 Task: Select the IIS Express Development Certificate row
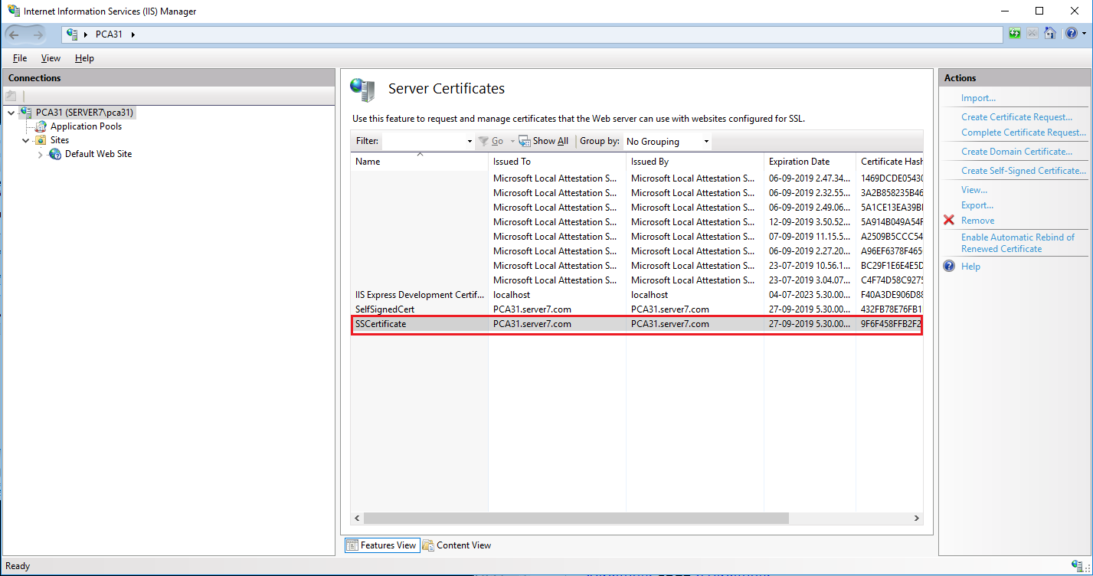[x=636, y=295]
